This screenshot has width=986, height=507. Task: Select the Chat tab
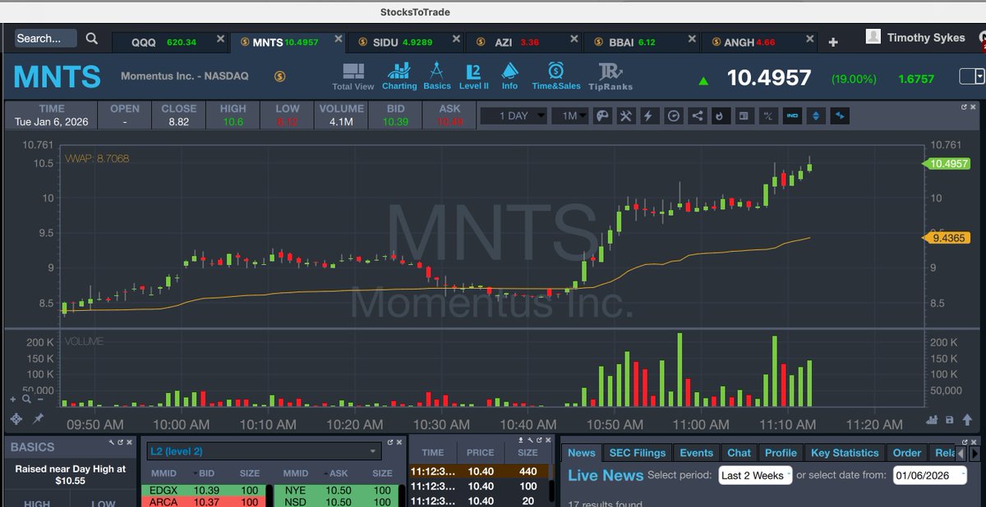pos(739,453)
